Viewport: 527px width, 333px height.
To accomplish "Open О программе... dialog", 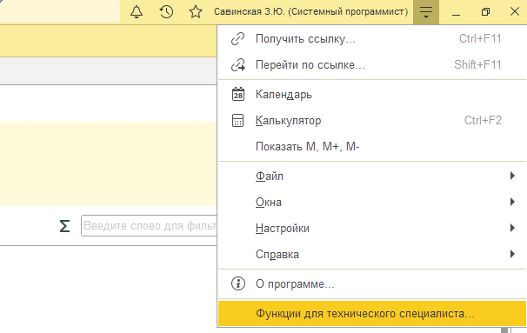I will coord(372,283).
